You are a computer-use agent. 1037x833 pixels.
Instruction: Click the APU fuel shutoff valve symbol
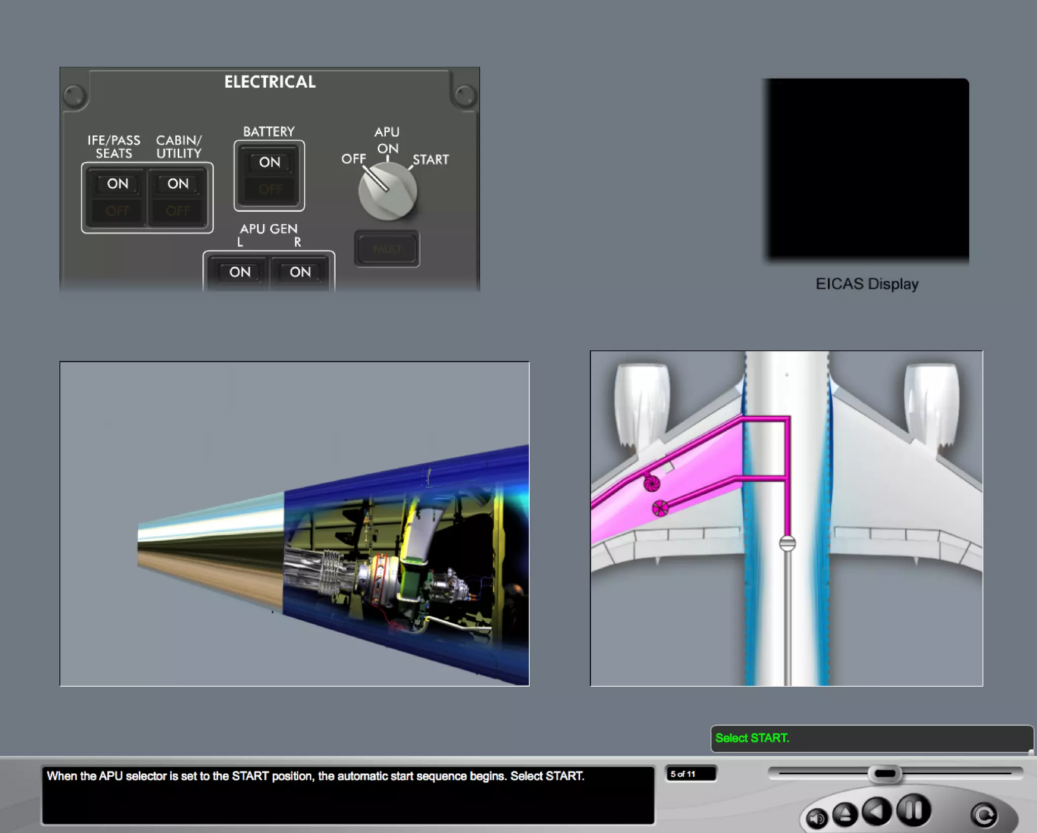click(787, 543)
